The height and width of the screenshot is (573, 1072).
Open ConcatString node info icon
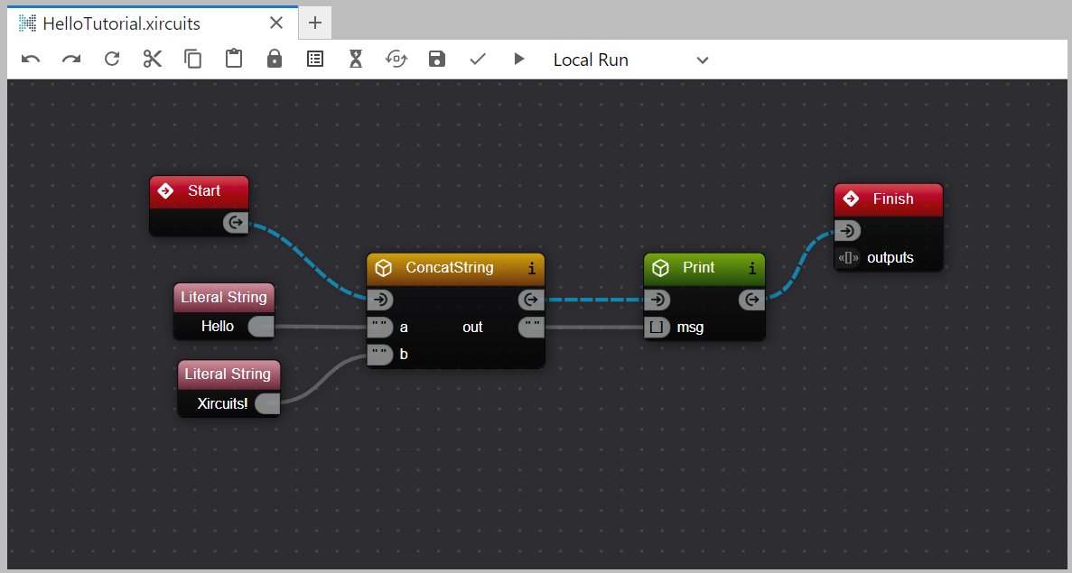(x=532, y=268)
